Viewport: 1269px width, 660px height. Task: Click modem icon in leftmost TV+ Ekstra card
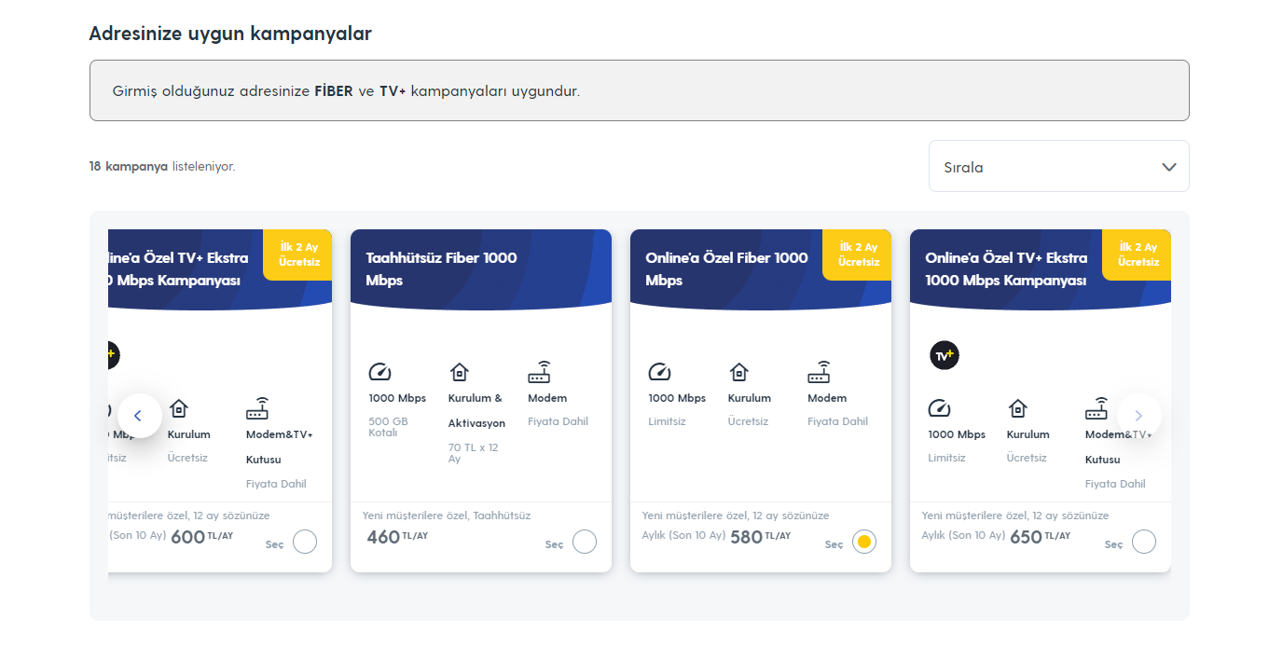point(257,408)
